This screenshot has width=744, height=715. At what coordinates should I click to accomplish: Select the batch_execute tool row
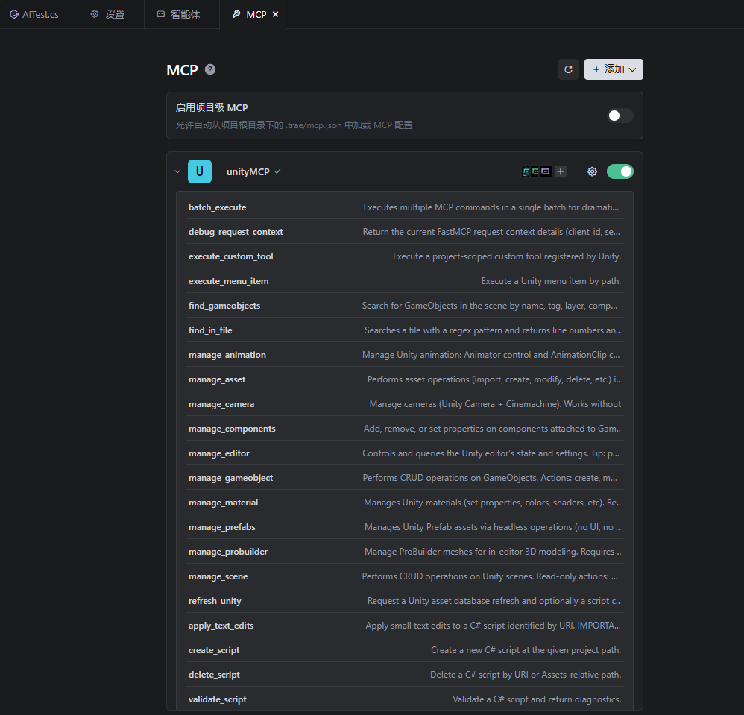pos(404,207)
